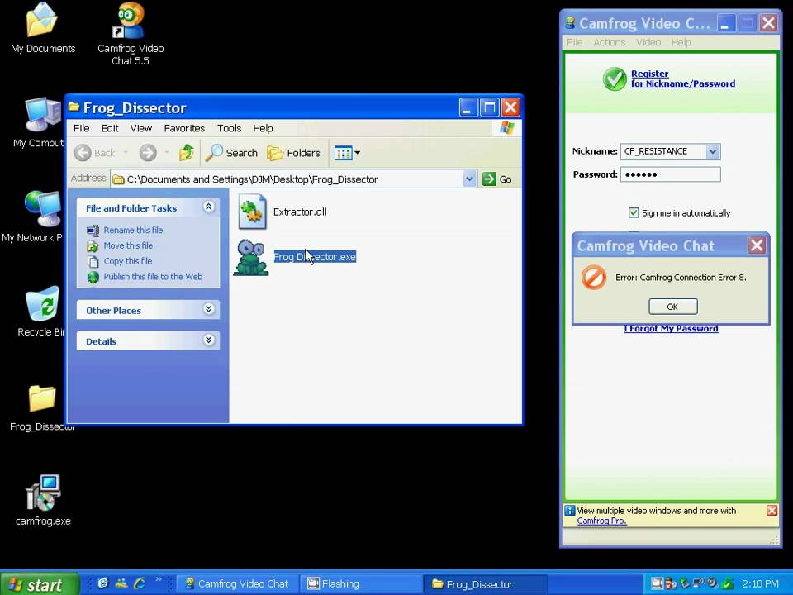Click the Go button beside the address bar
Screen dimensions: 793x595
[496, 179]
